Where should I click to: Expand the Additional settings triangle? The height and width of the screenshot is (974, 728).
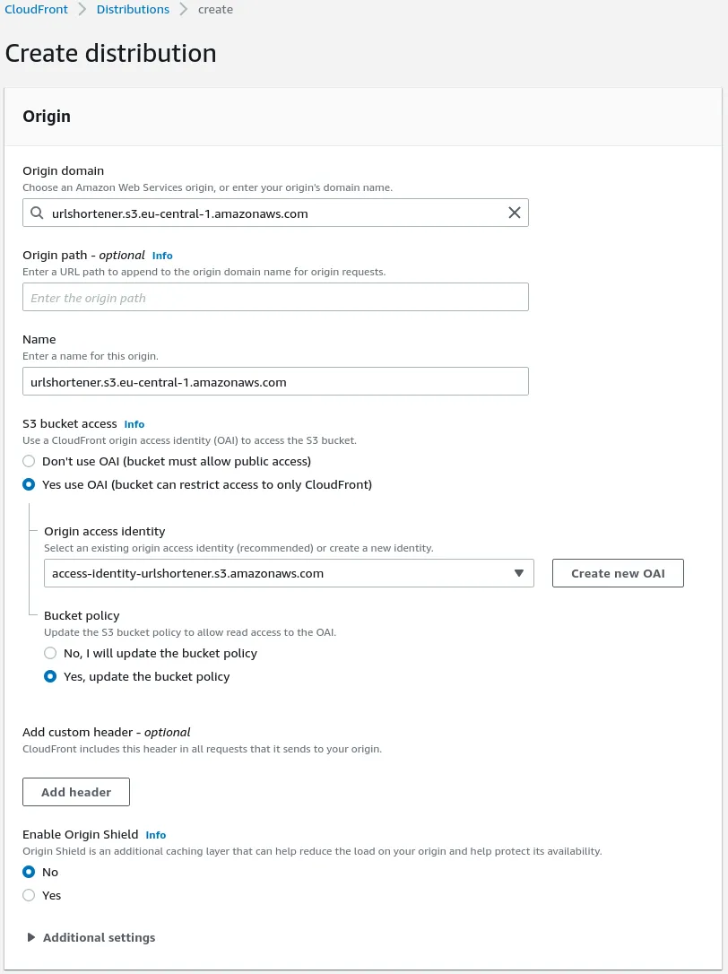31,938
